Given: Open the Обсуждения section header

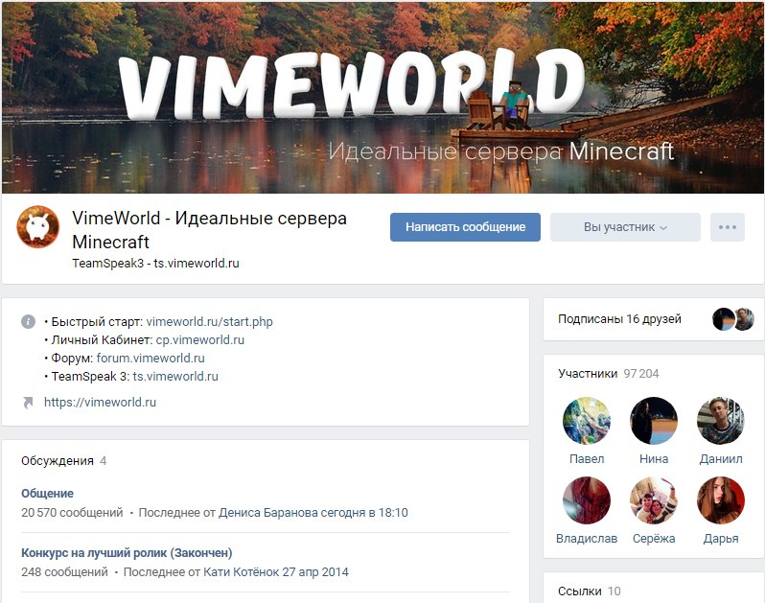Looking at the screenshot, I should coord(63,461).
